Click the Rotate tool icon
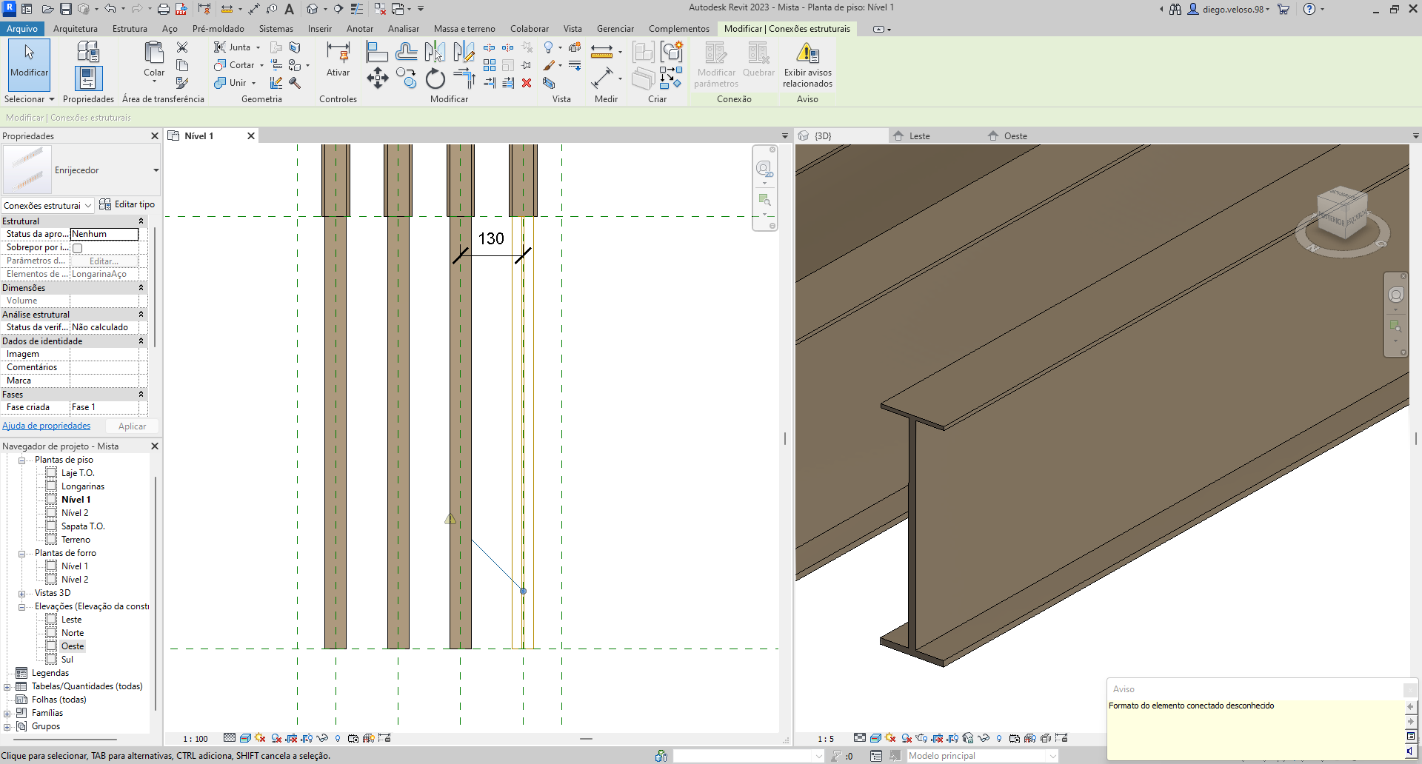Image resolution: width=1422 pixels, height=764 pixels. 435,78
